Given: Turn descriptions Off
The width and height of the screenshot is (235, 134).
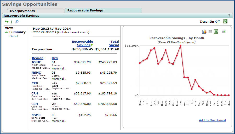Looking at the screenshot, I should coord(217,22).
